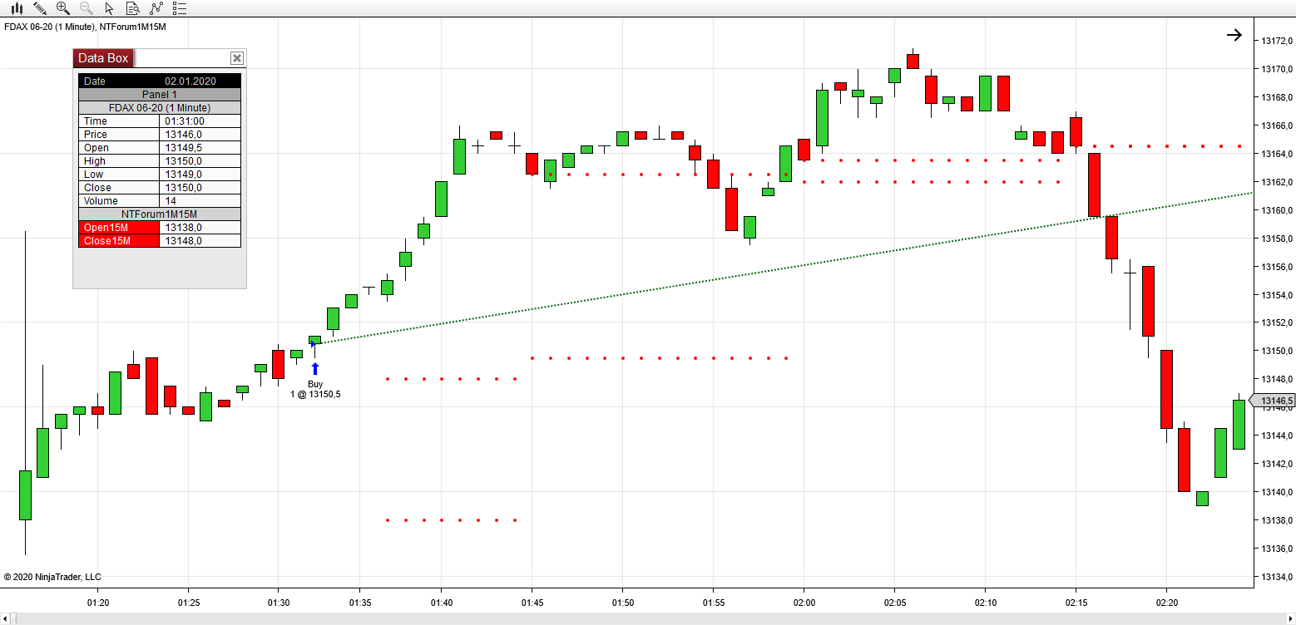Click the Data Box title tab
The width and height of the screenshot is (1296, 625).
[x=103, y=58]
